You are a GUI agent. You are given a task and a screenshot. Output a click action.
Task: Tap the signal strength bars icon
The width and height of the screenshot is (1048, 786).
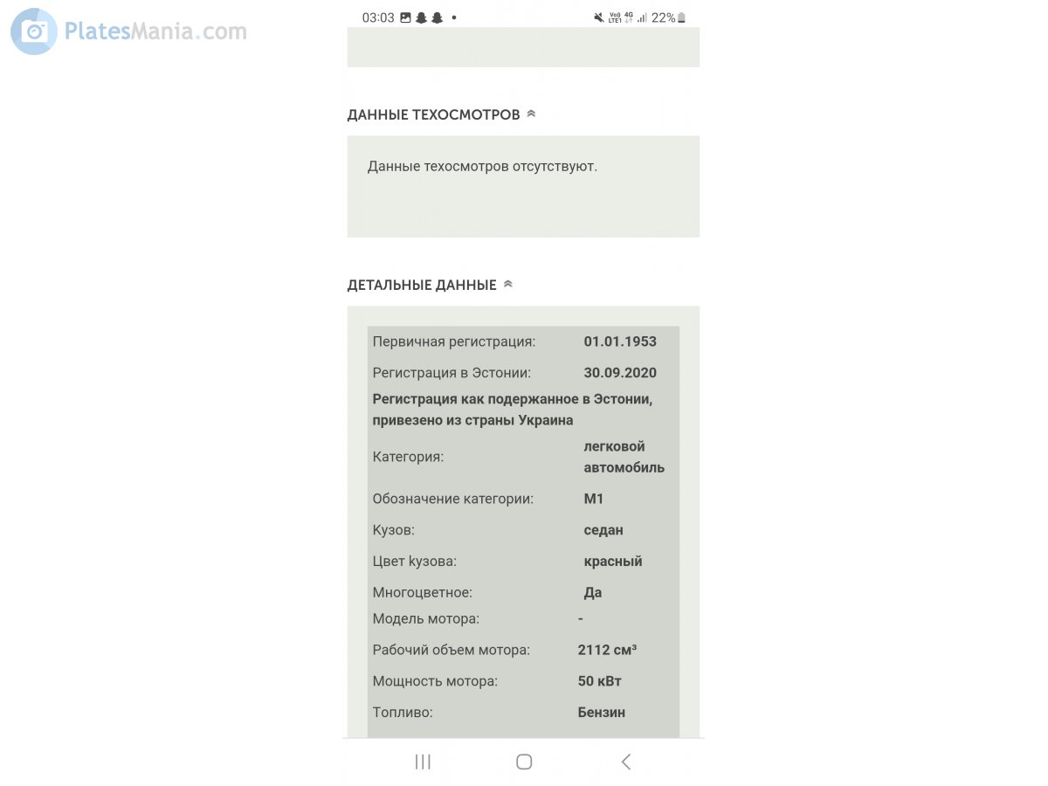coord(642,17)
